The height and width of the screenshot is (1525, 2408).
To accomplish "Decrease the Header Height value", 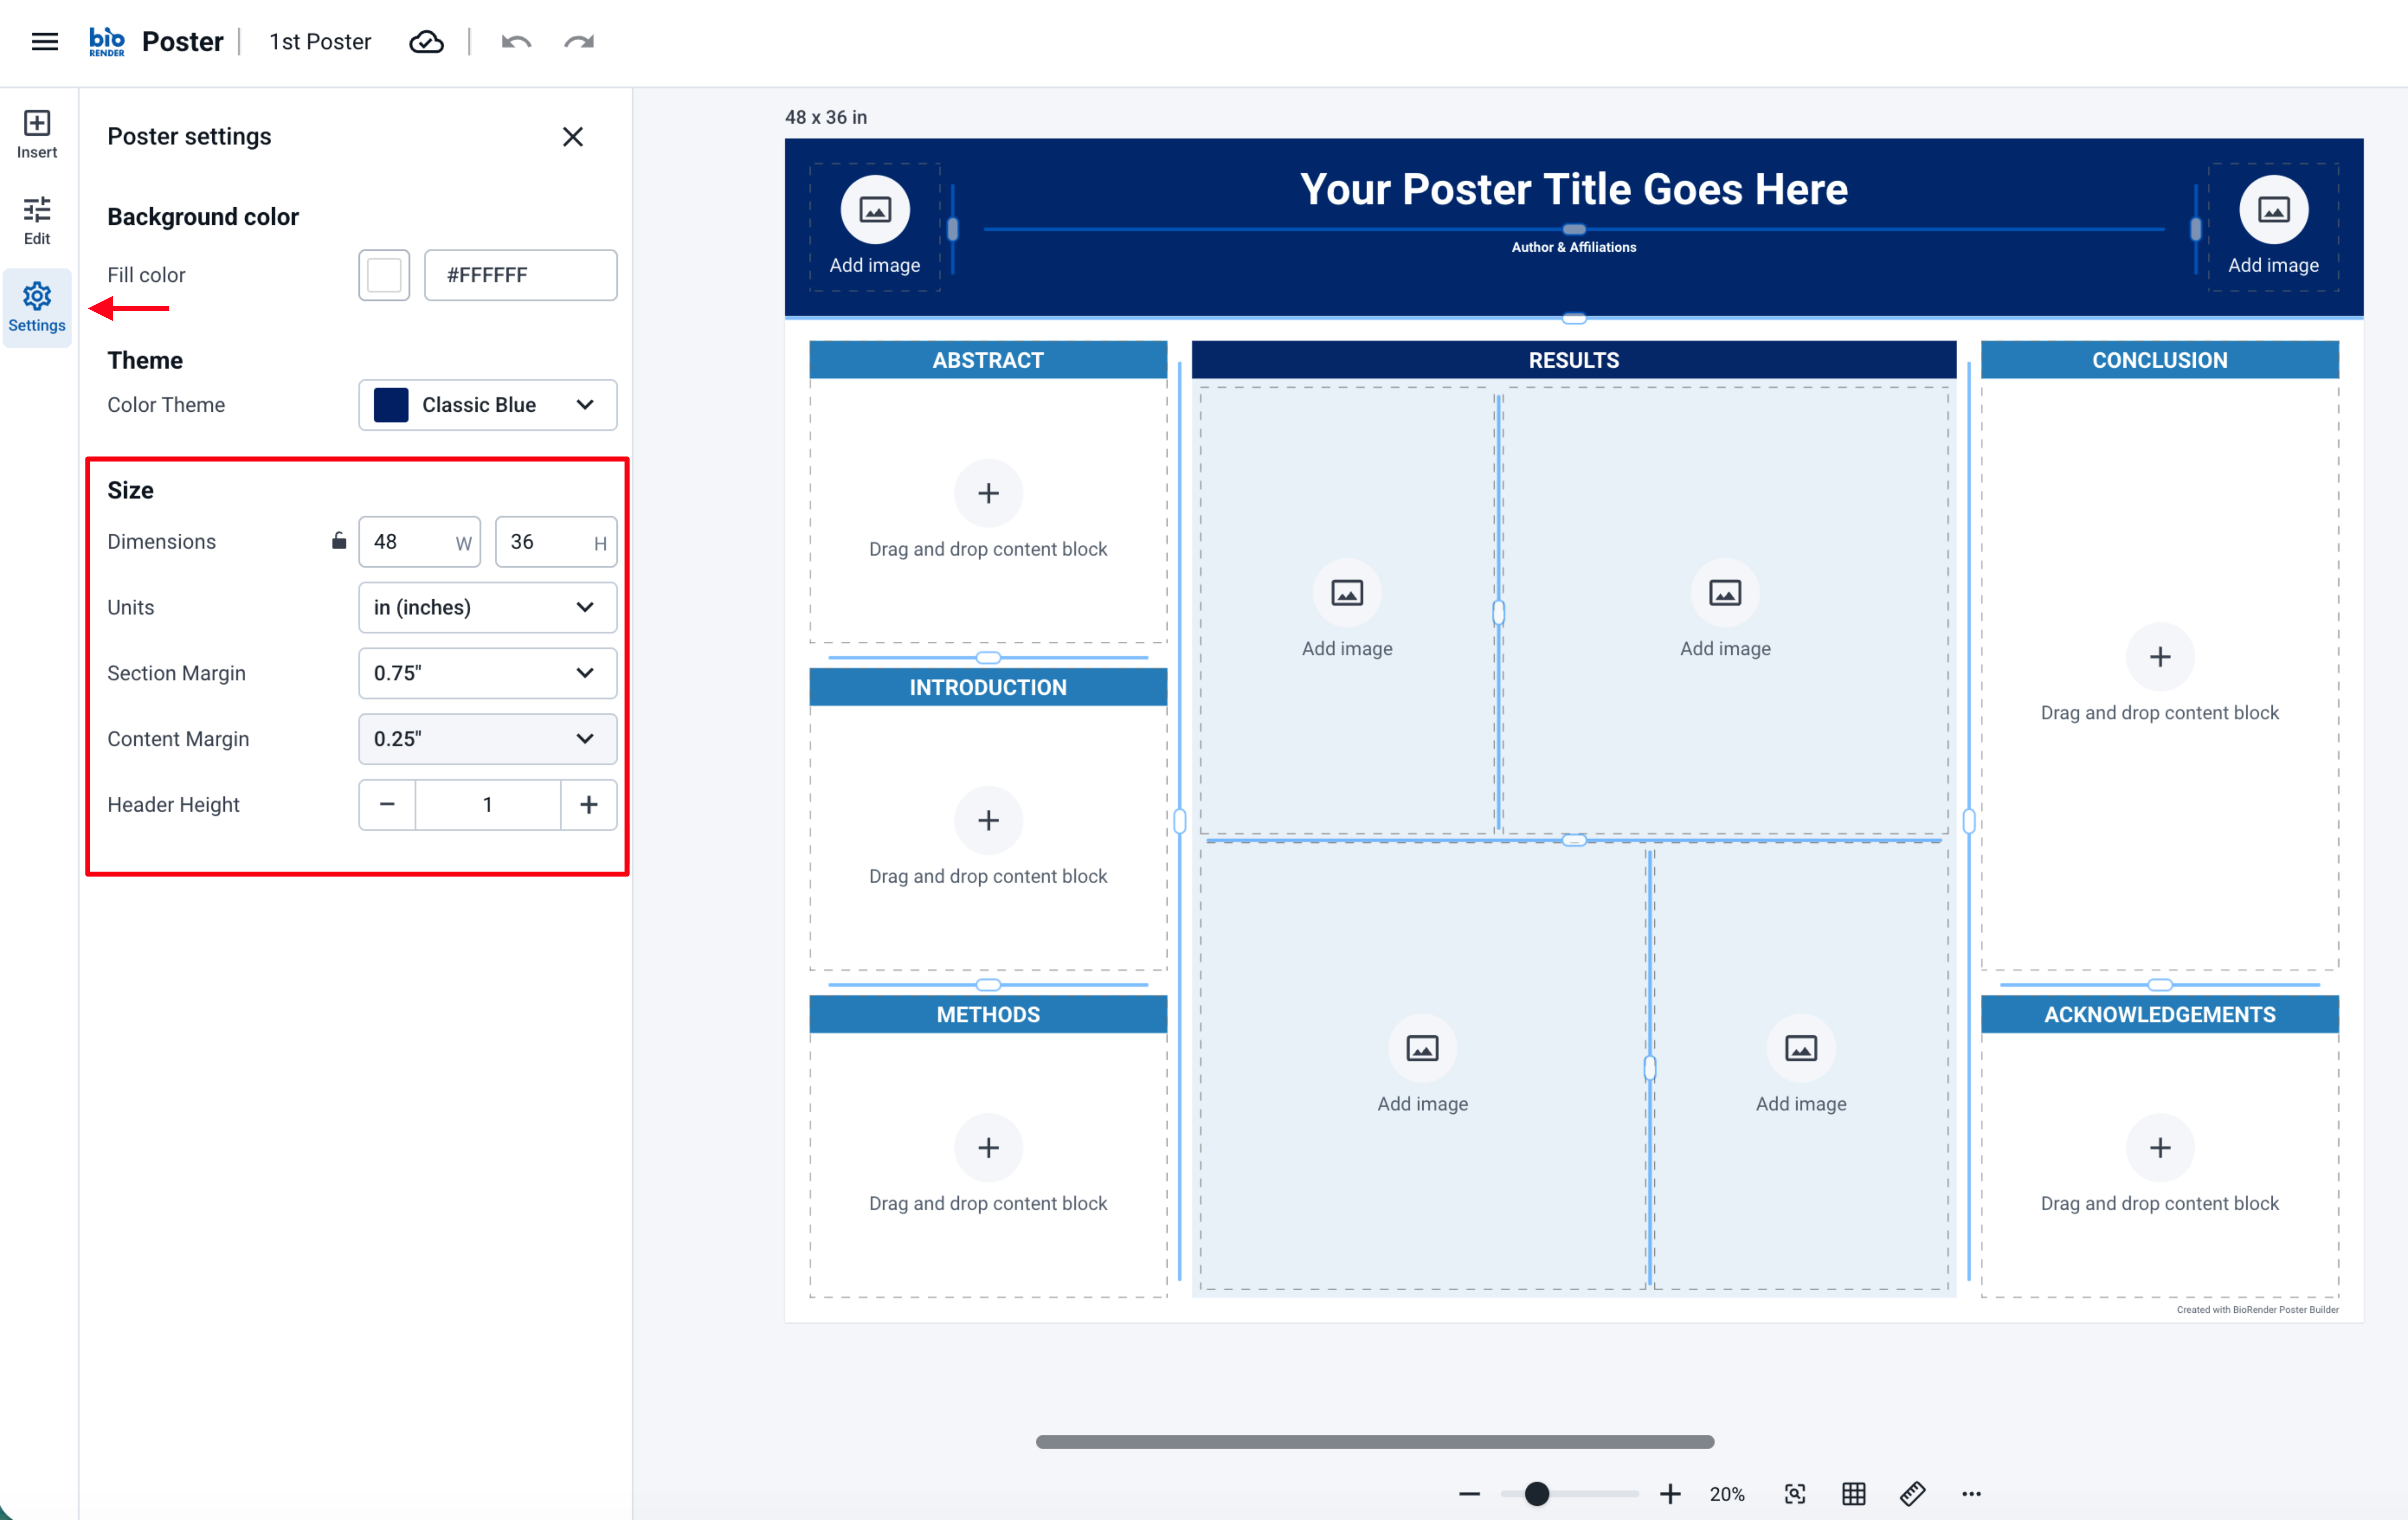I will pos(387,805).
